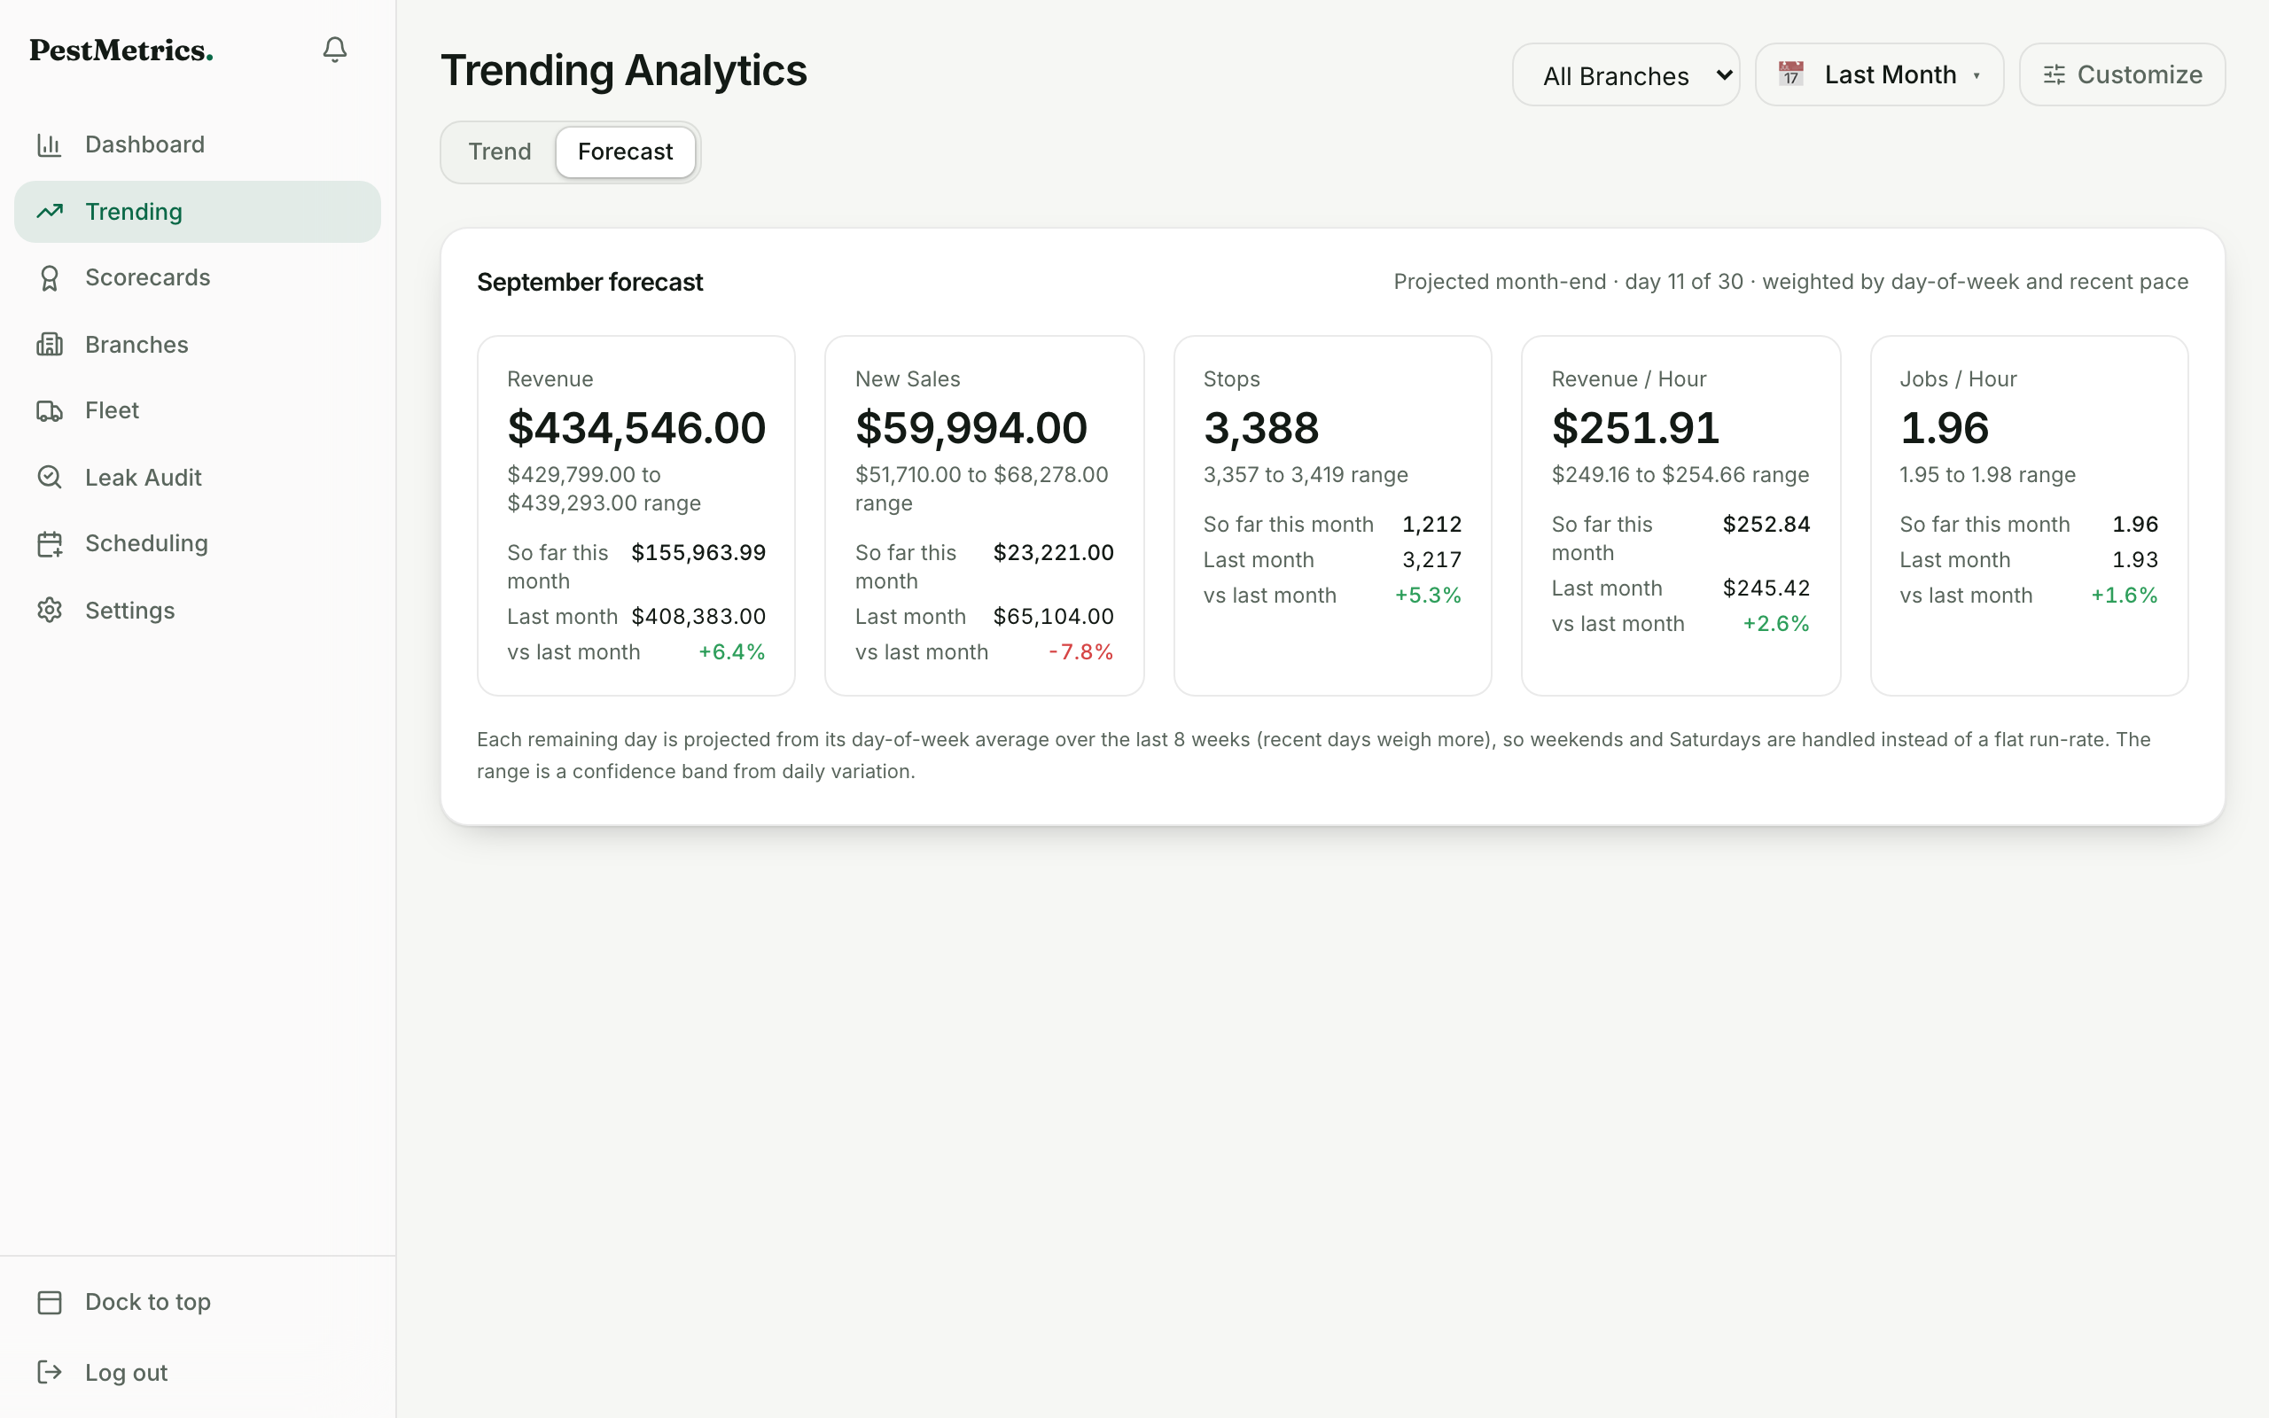Click the Customize button

(x=2122, y=75)
